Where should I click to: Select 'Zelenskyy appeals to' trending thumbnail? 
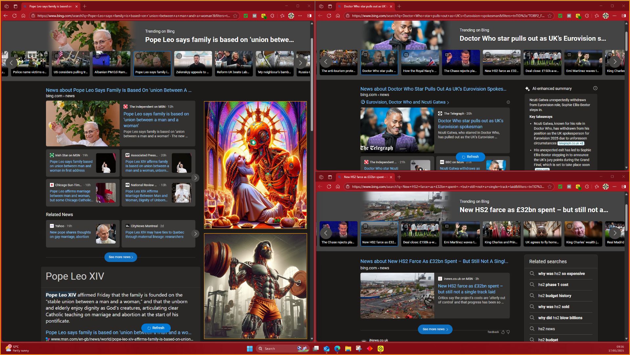(193, 63)
